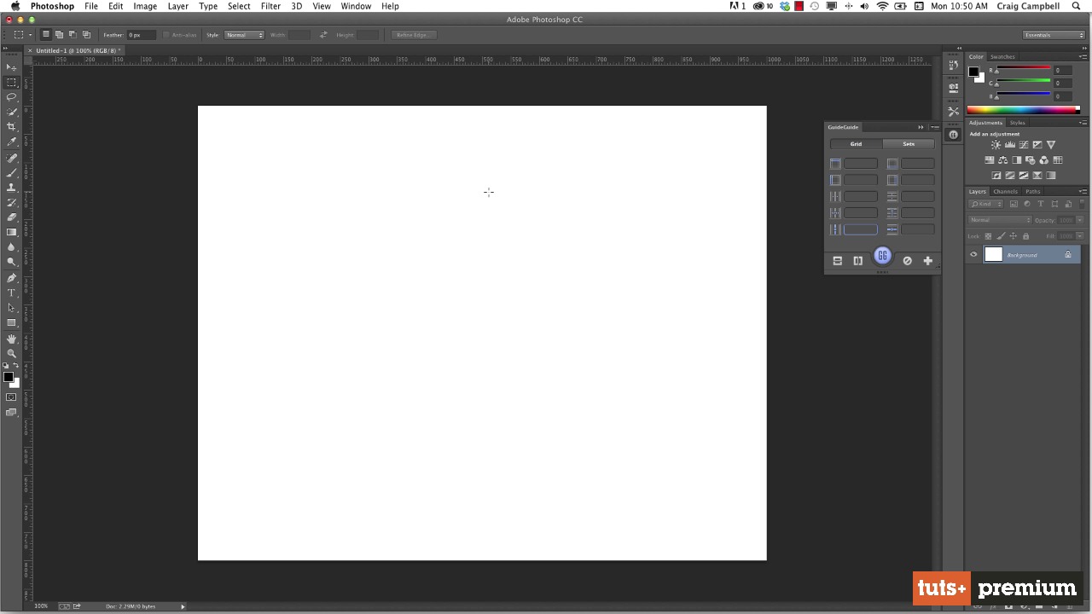Select the Clone Stamp tool
Screen dimensions: 1092x614
12,188
